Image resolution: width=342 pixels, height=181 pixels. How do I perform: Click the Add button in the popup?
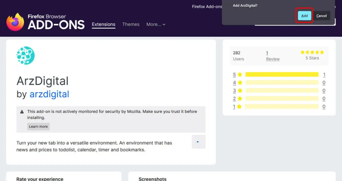(x=305, y=16)
